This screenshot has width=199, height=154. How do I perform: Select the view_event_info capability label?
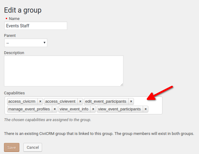pyautogui.click(x=74, y=109)
